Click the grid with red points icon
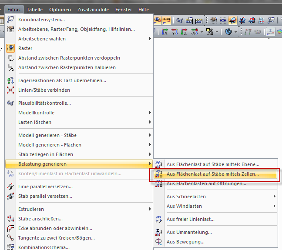This screenshot has height=250, width=282. coord(261,20)
